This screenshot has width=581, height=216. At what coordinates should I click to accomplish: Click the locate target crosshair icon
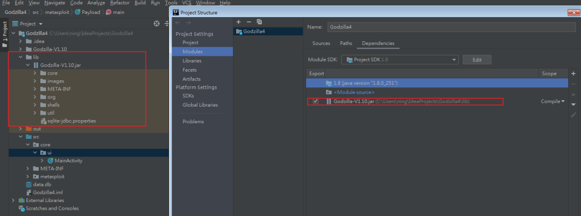tap(157, 24)
